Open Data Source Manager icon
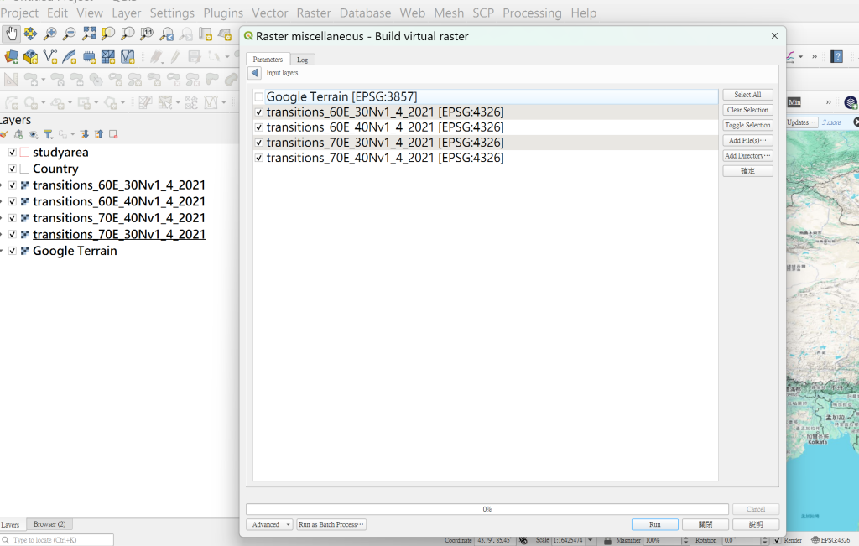The width and height of the screenshot is (859, 546). 11,56
